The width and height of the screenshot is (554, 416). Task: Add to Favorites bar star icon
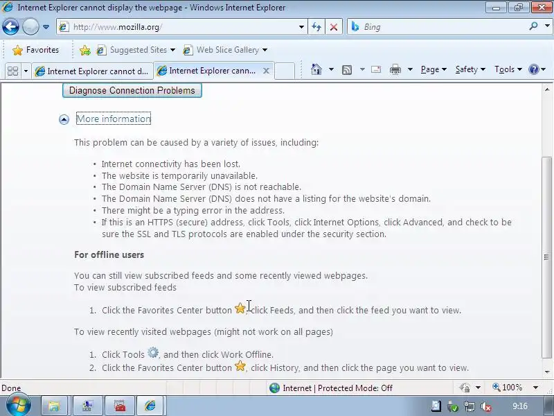click(84, 50)
